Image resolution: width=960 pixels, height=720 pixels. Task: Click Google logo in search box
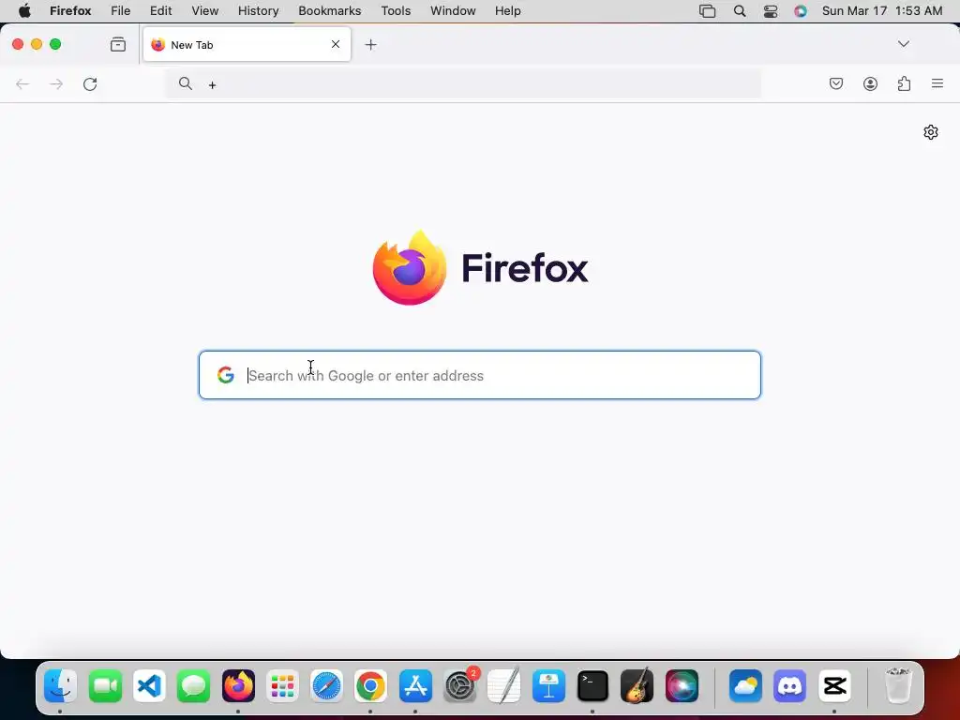(x=226, y=375)
